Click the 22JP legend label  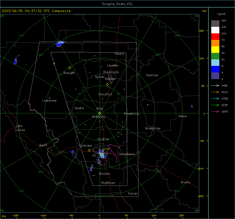click(x=225, y=105)
